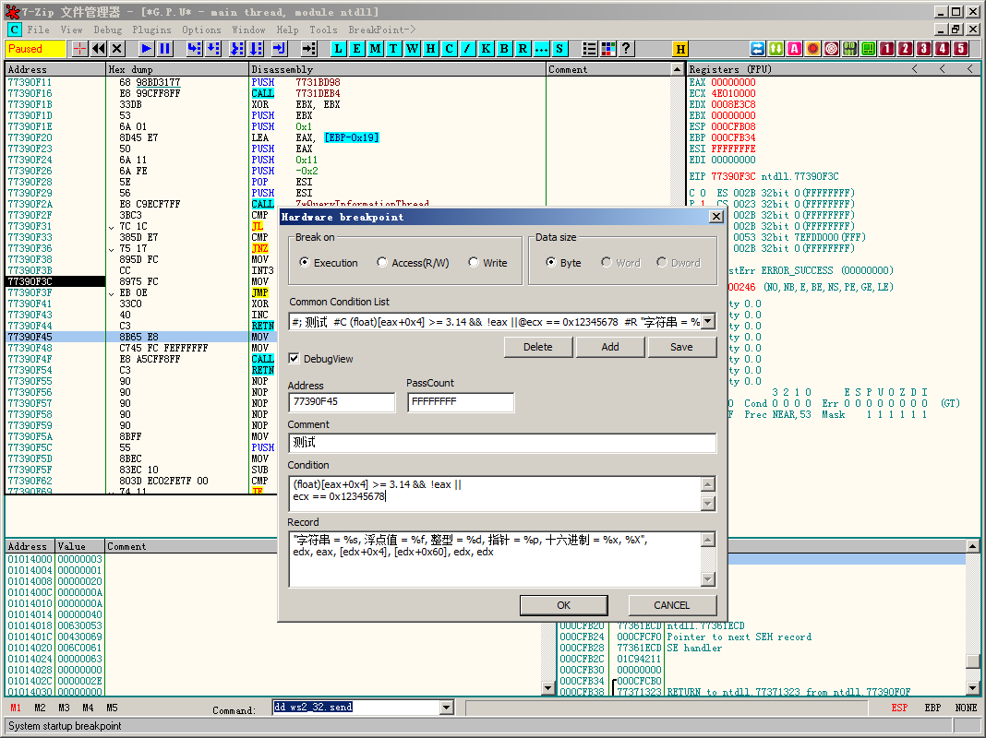Click the yellow 'H' hardware breakpoint icon
This screenshot has height=738, width=986.
[x=680, y=49]
